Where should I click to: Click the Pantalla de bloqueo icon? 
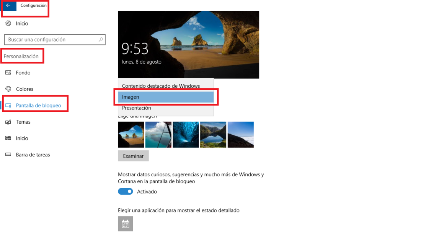(8, 105)
